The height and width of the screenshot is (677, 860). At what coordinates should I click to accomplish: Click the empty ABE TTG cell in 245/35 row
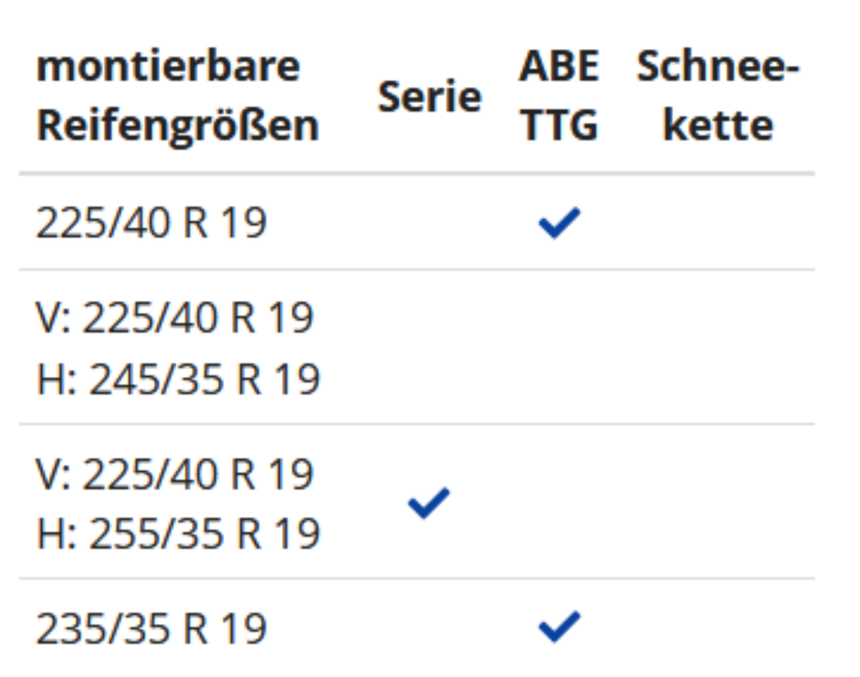click(559, 347)
